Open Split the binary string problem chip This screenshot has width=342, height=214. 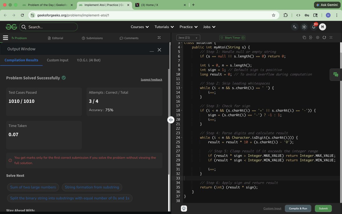point(70,198)
